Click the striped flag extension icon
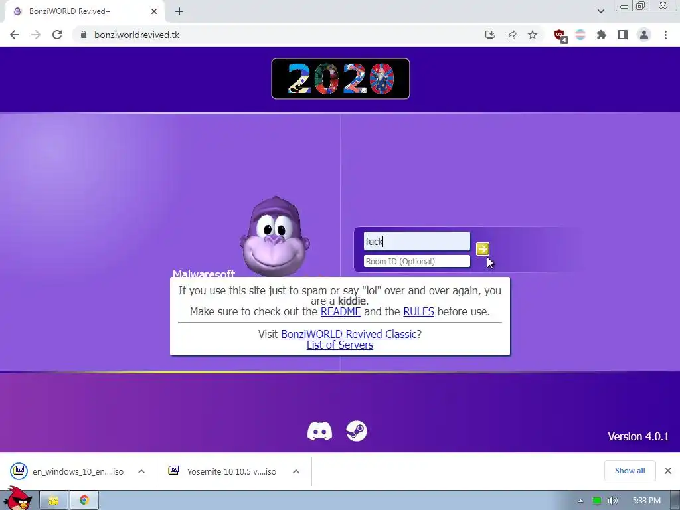Viewport: 680px width, 510px height. click(x=580, y=35)
